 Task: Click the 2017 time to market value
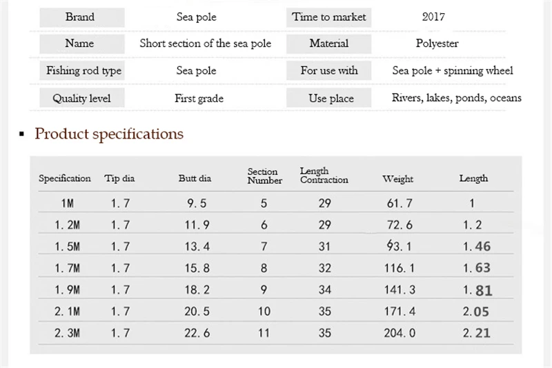[x=433, y=17]
